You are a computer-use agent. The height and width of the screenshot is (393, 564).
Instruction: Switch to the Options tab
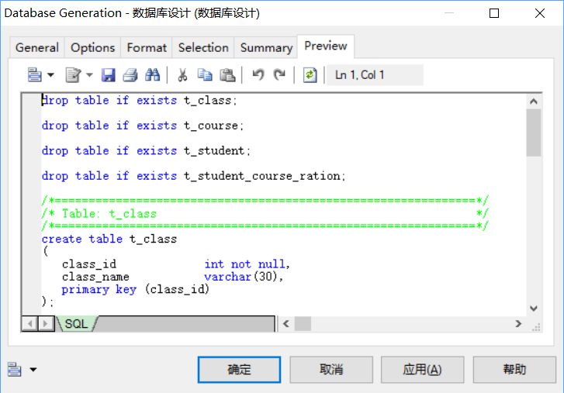point(93,47)
